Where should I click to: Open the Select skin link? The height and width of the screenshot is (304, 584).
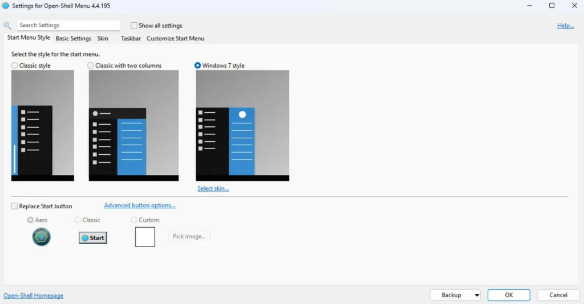pyautogui.click(x=213, y=188)
